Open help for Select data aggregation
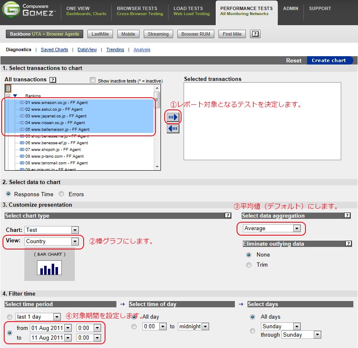358x348 pixels. 347,215
